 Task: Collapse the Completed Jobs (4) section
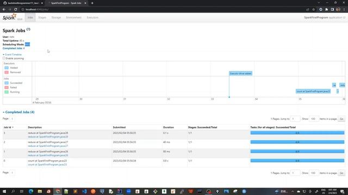(18, 112)
